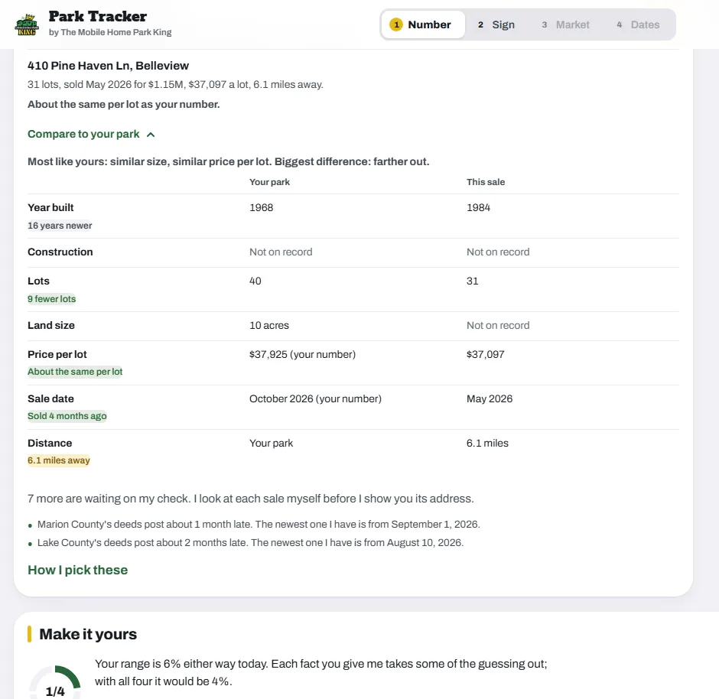Select the 10 acres value
719x699 pixels.
click(x=269, y=326)
